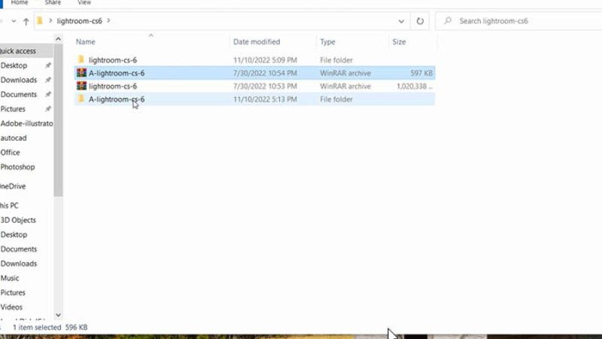The height and width of the screenshot is (339, 602).
Task: Open the Share ribbon tab
Action: [x=53, y=3]
